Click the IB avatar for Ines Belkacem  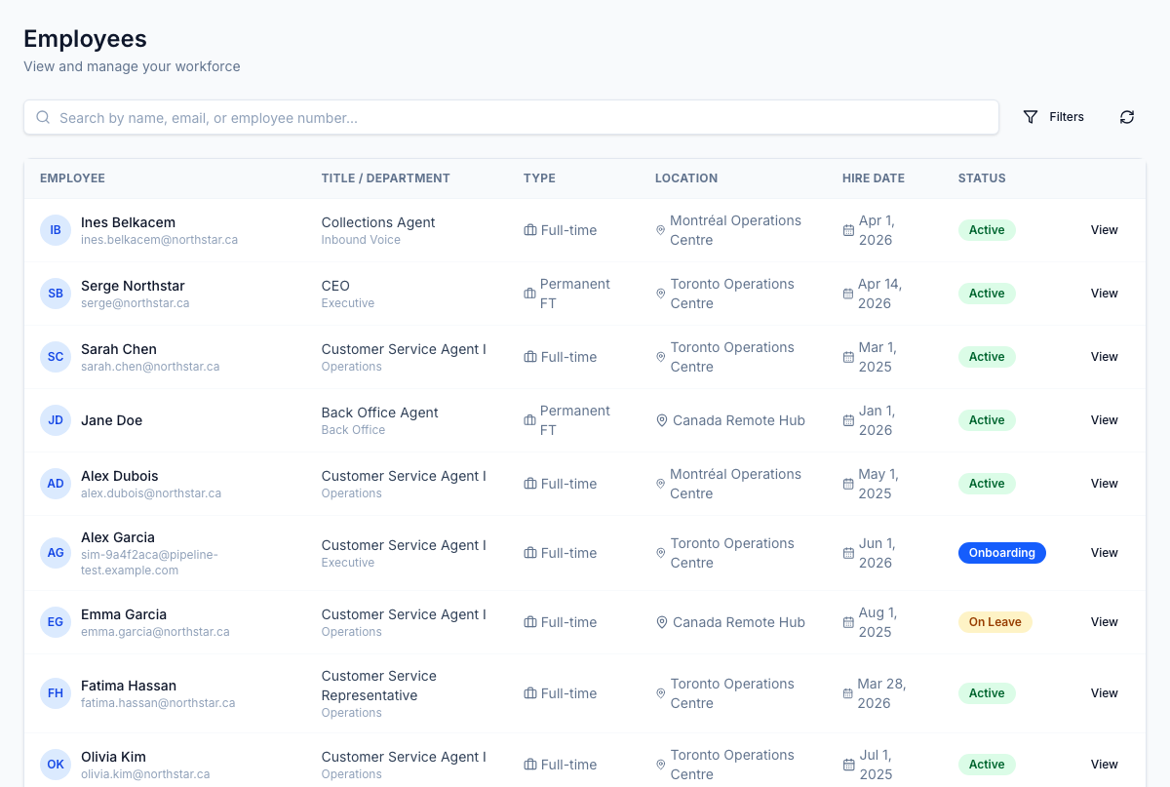[x=56, y=230]
